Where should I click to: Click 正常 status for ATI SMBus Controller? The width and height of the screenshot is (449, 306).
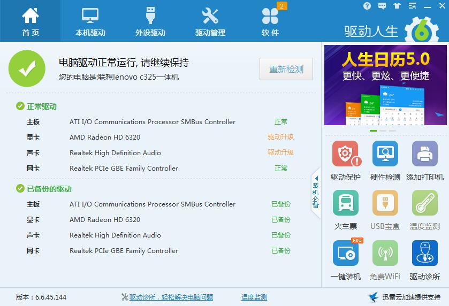(280, 121)
